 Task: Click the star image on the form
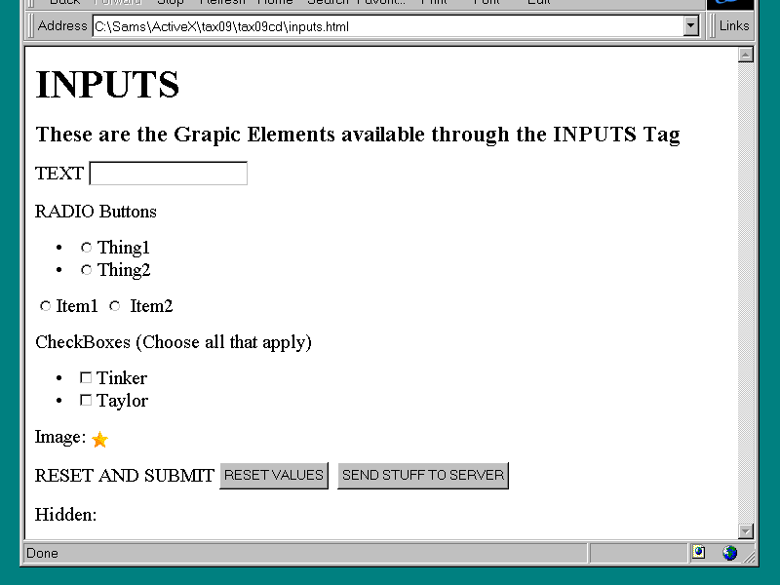coord(99,440)
